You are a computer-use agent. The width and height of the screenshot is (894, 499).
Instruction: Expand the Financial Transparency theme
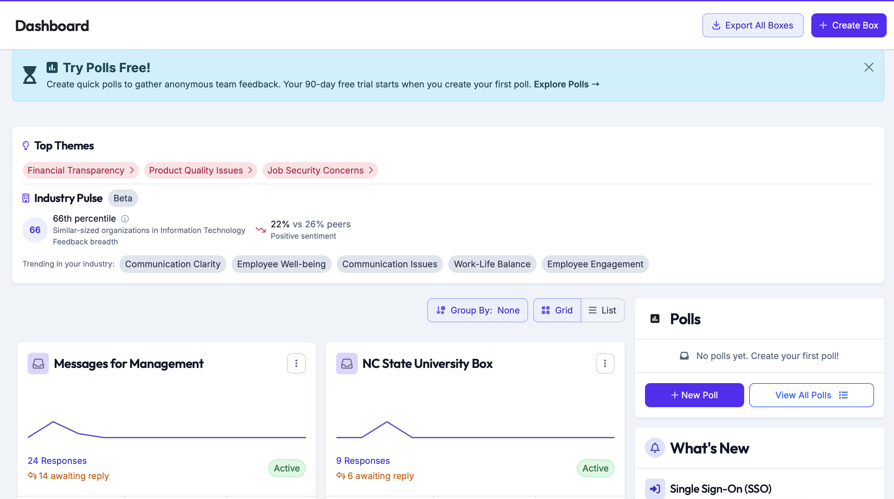point(80,170)
